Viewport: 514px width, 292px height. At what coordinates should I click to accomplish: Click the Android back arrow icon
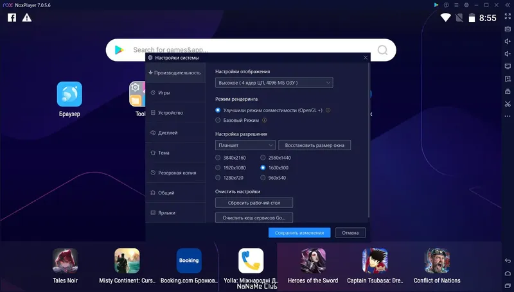point(508,261)
